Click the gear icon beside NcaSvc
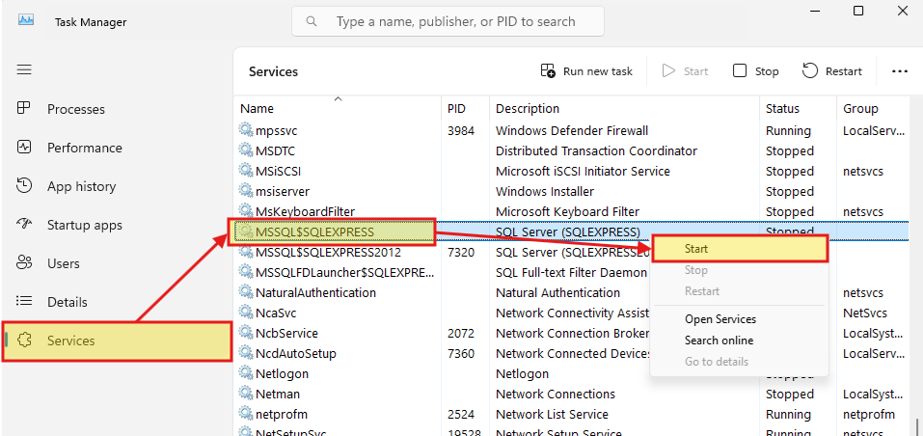 pyautogui.click(x=245, y=313)
